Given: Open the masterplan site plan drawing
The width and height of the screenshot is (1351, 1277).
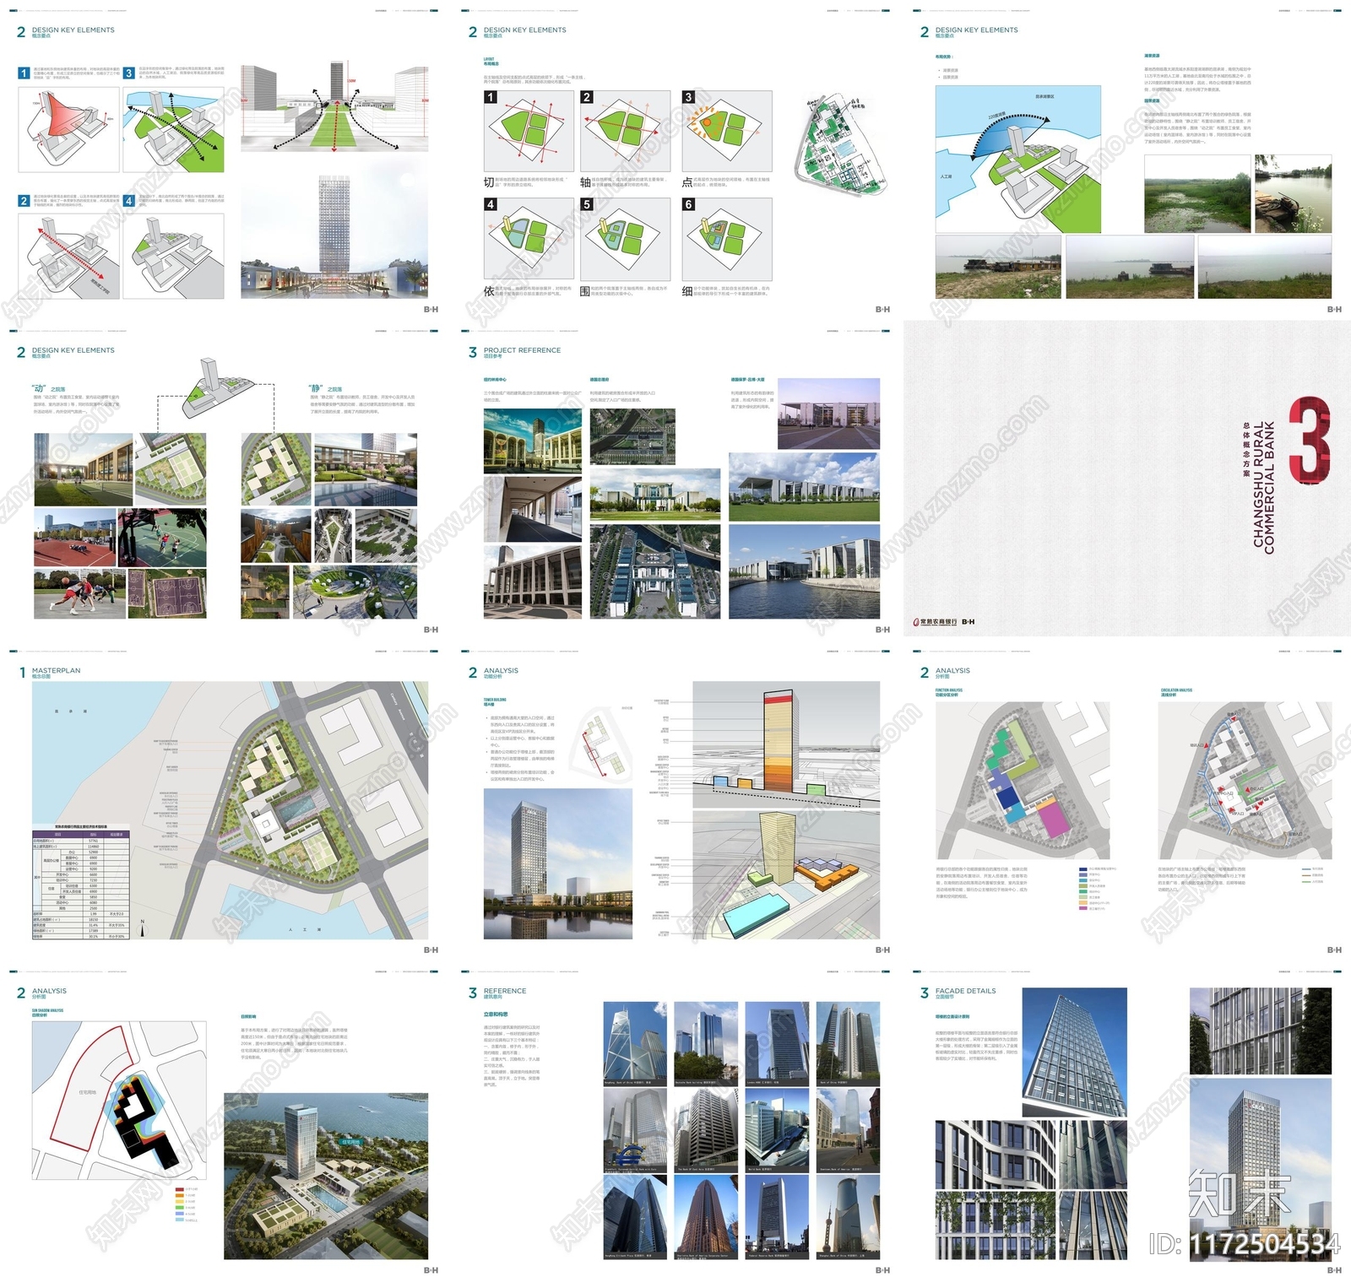Looking at the screenshot, I should click(230, 810).
